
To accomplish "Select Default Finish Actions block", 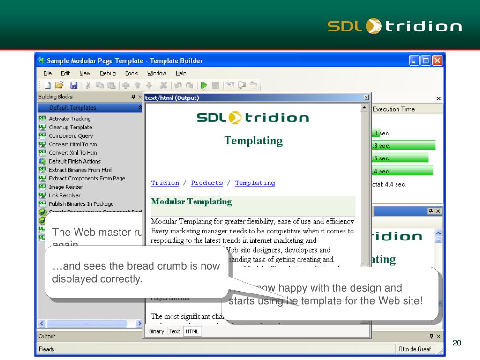I will [x=75, y=161].
